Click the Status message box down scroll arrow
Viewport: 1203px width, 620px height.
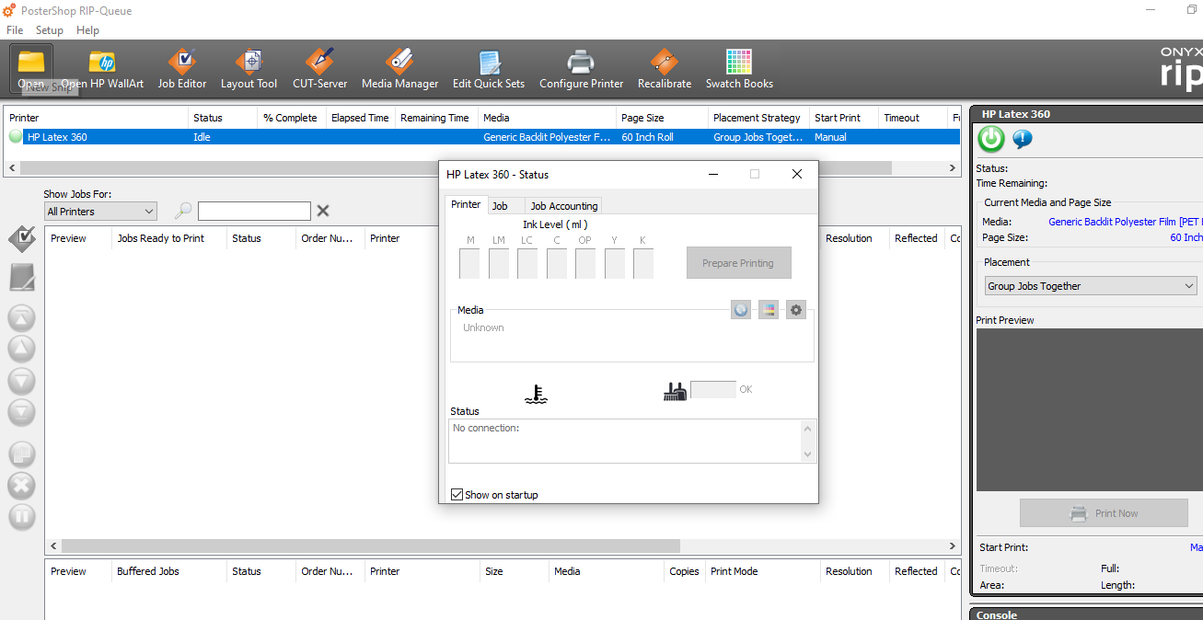808,454
